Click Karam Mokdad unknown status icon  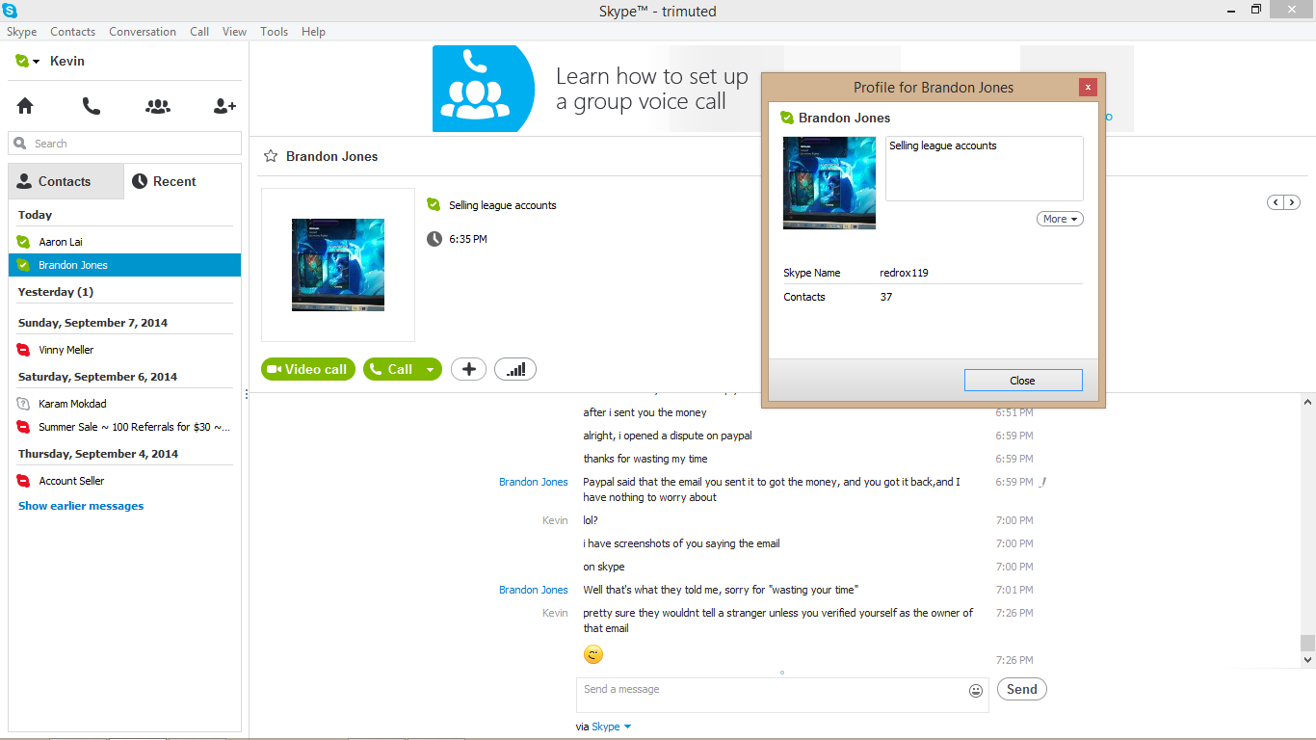[x=24, y=404]
